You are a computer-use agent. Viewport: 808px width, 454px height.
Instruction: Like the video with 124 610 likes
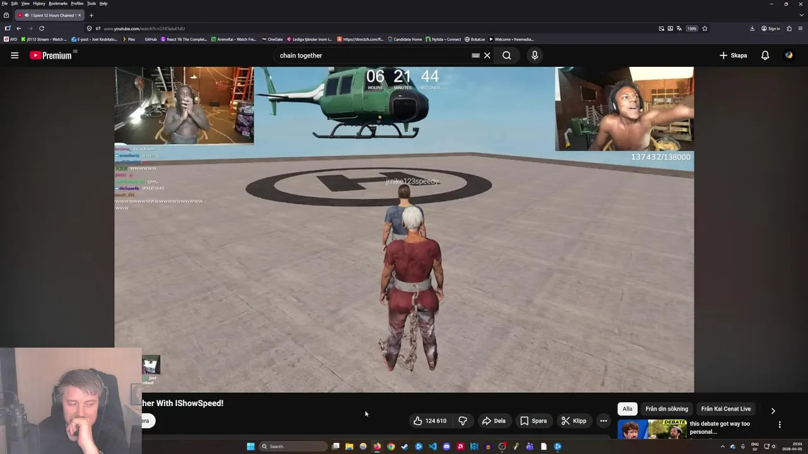coord(430,421)
